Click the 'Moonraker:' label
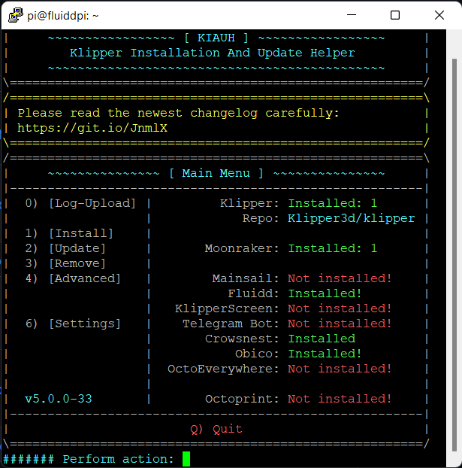The height and width of the screenshot is (468, 462). (242, 248)
